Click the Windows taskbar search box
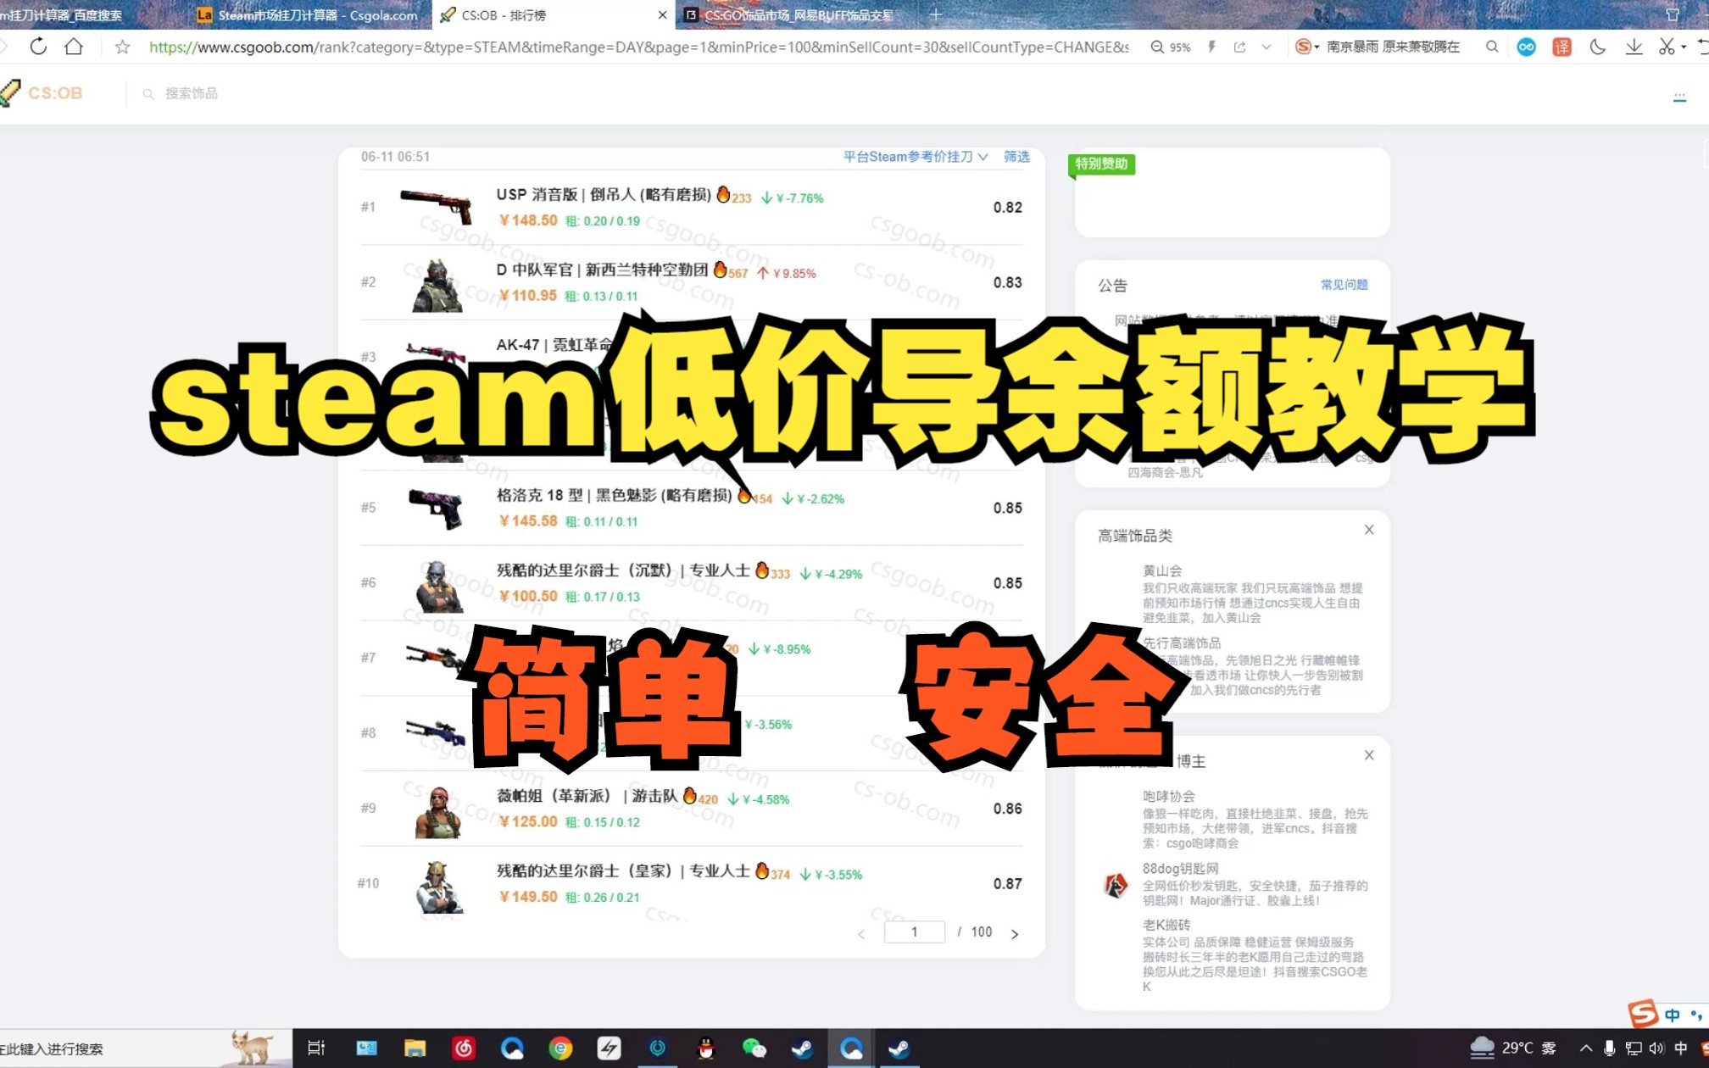 pyautogui.click(x=146, y=1049)
